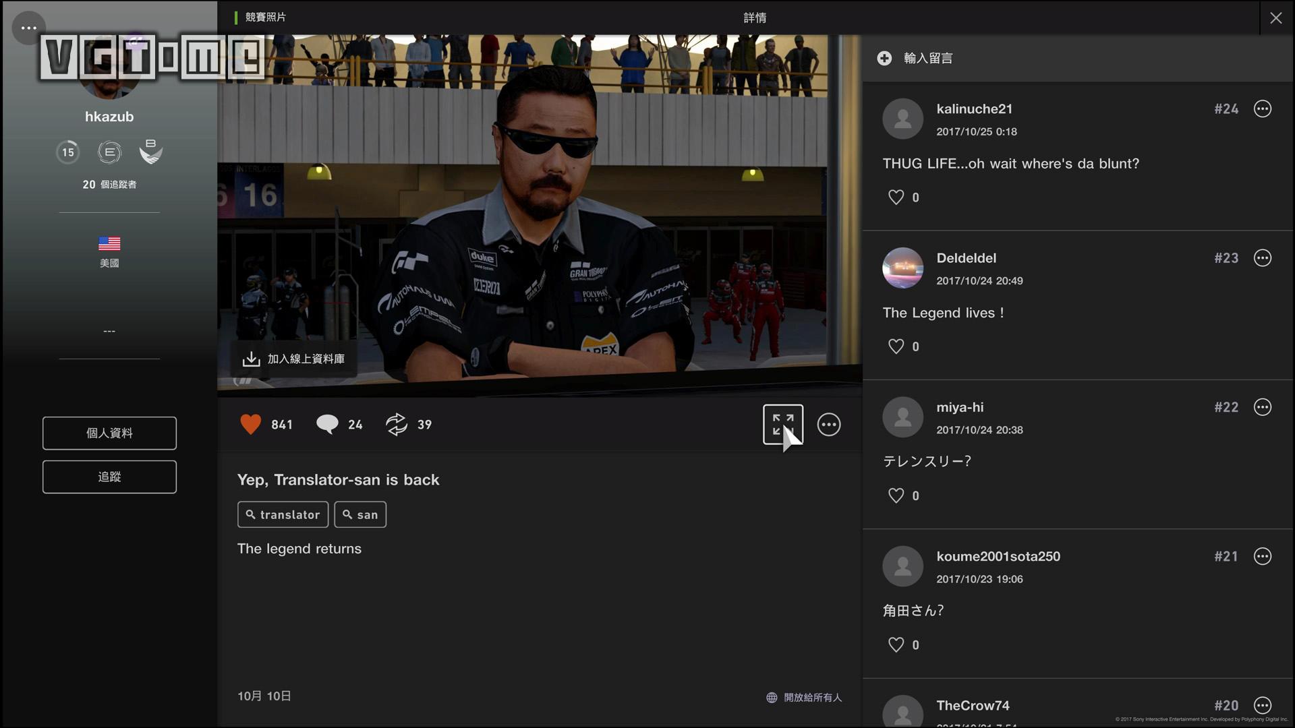Open options menu for comment #21
1295x728 pixels.
click(x=1263, y=556)
